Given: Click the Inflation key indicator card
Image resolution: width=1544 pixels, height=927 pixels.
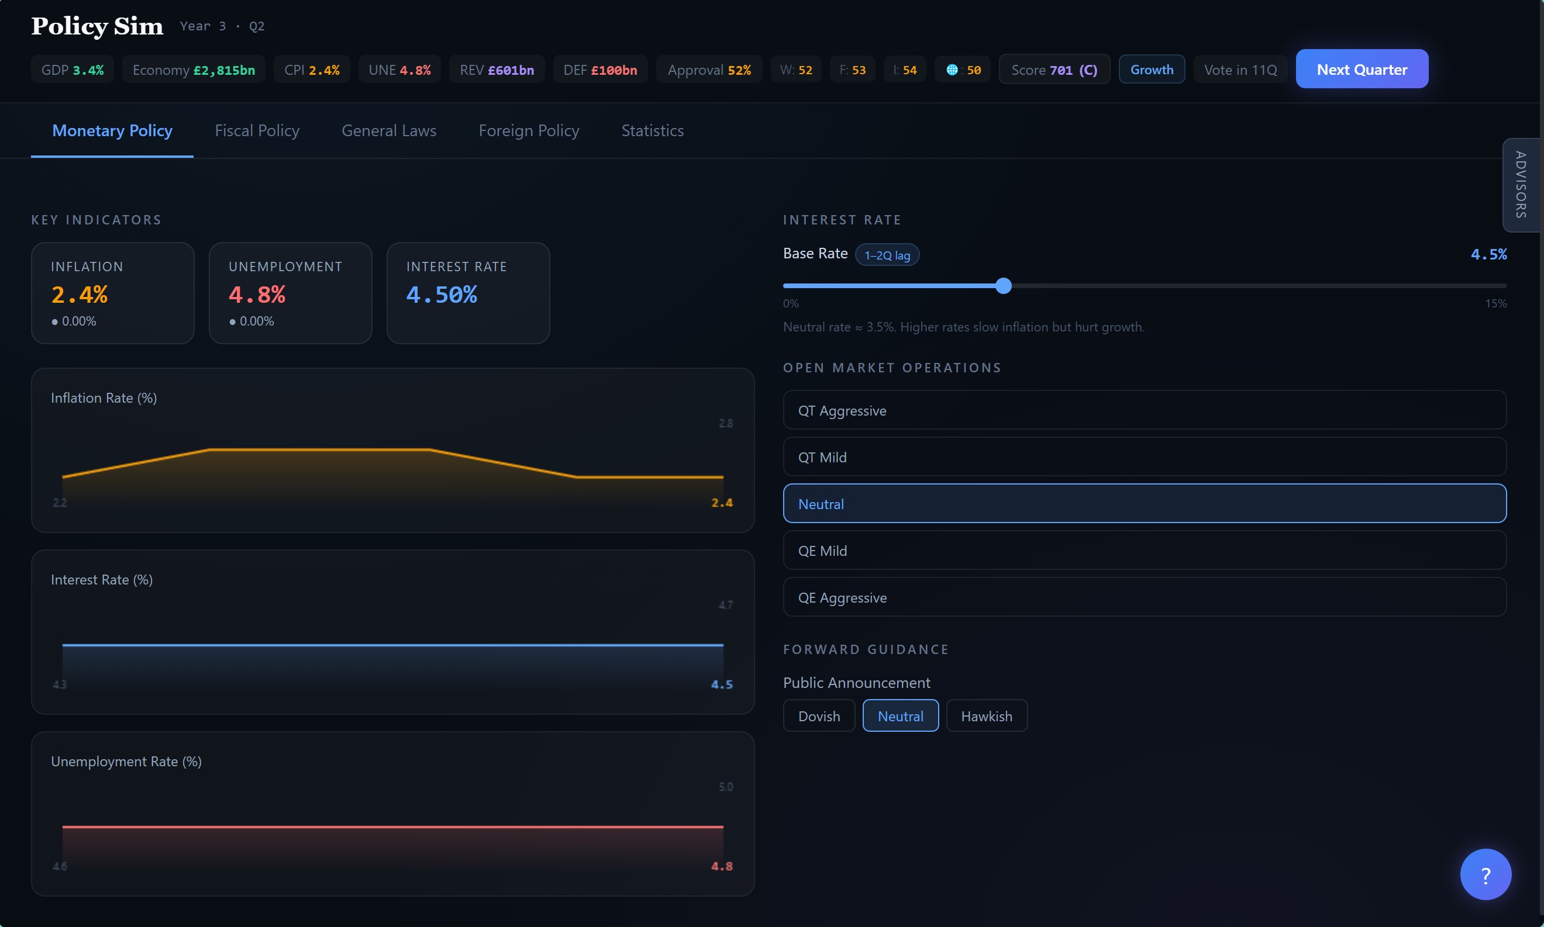Looking at the screenshot, I should pyautogui.click(x=112, y=293).
